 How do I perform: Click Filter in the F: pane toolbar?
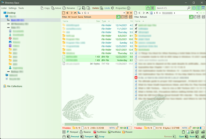pyautogui.click(x=137, y=17)
